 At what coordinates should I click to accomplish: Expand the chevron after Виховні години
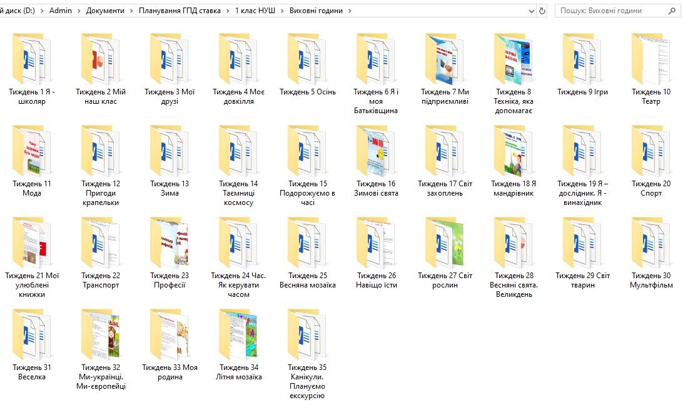(x=350, y=11)
